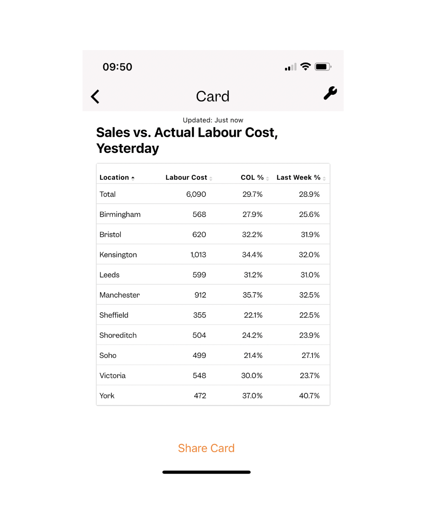438x528 pixels.
Task: Tap the cellular signal bars icon
Action: [x=291, y=67]
